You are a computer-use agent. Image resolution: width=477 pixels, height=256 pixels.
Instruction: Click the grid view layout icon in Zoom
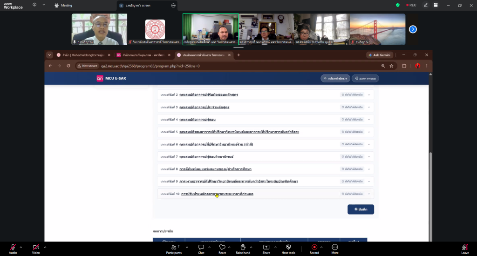[436, 5]
